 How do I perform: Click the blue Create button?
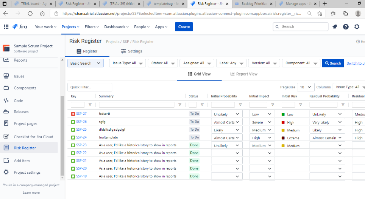[x=184, y=27]
